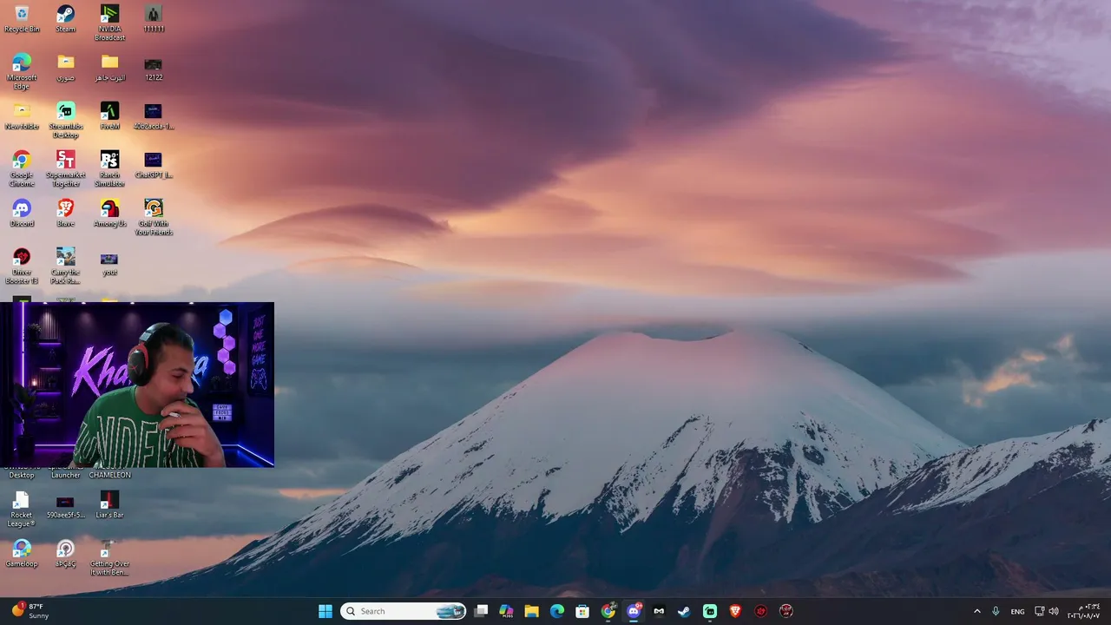Open the volume control in system tray

click(1054, 611)
